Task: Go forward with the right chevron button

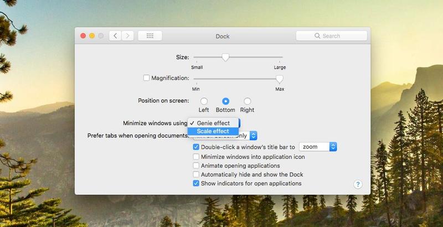Action: (127, 36)
